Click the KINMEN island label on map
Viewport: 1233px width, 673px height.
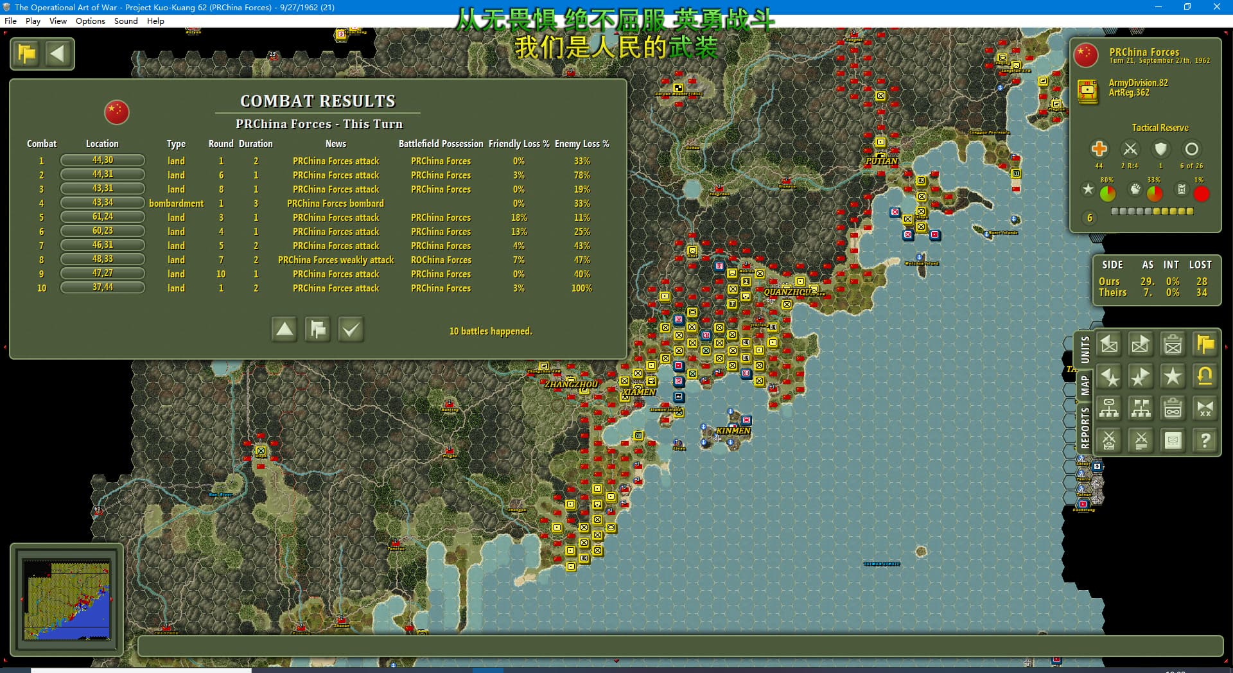733,430
